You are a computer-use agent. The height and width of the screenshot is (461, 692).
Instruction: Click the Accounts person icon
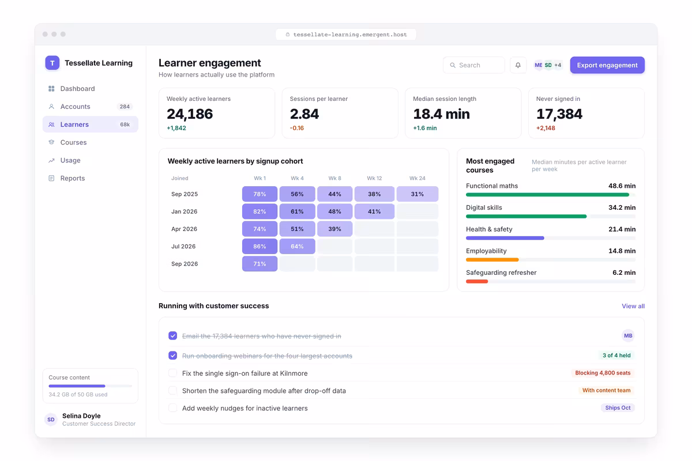pyautogui.click(x=51, y=107)
